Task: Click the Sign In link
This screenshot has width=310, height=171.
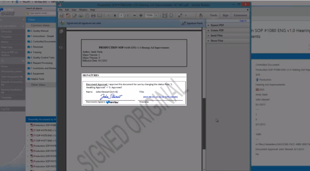Action: tap(243, 21)
